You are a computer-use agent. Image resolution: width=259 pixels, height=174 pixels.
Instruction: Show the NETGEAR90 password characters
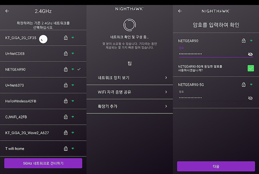pos(250,54)
